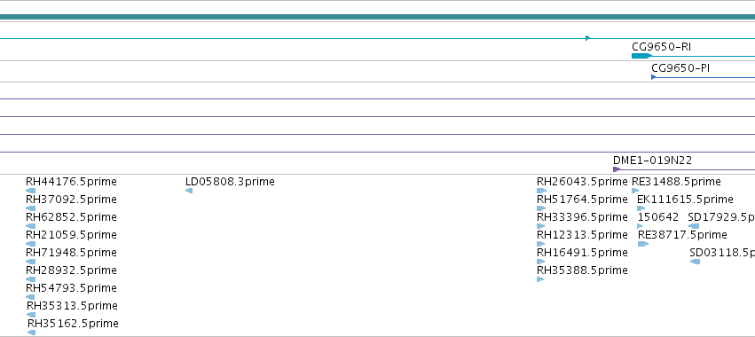Select the DME1-019N22 feature label

pyautogui.click(x=652, y=161)
